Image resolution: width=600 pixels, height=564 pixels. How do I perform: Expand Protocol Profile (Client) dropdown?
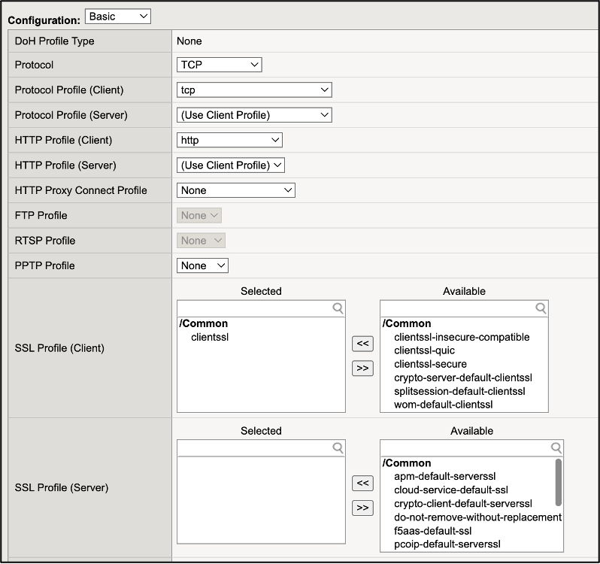click(254, 90)
